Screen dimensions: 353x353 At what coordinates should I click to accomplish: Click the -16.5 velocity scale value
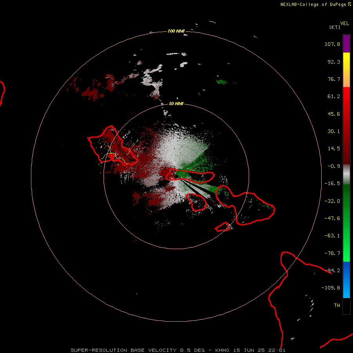pyautogui.click(x=332, y=184)
